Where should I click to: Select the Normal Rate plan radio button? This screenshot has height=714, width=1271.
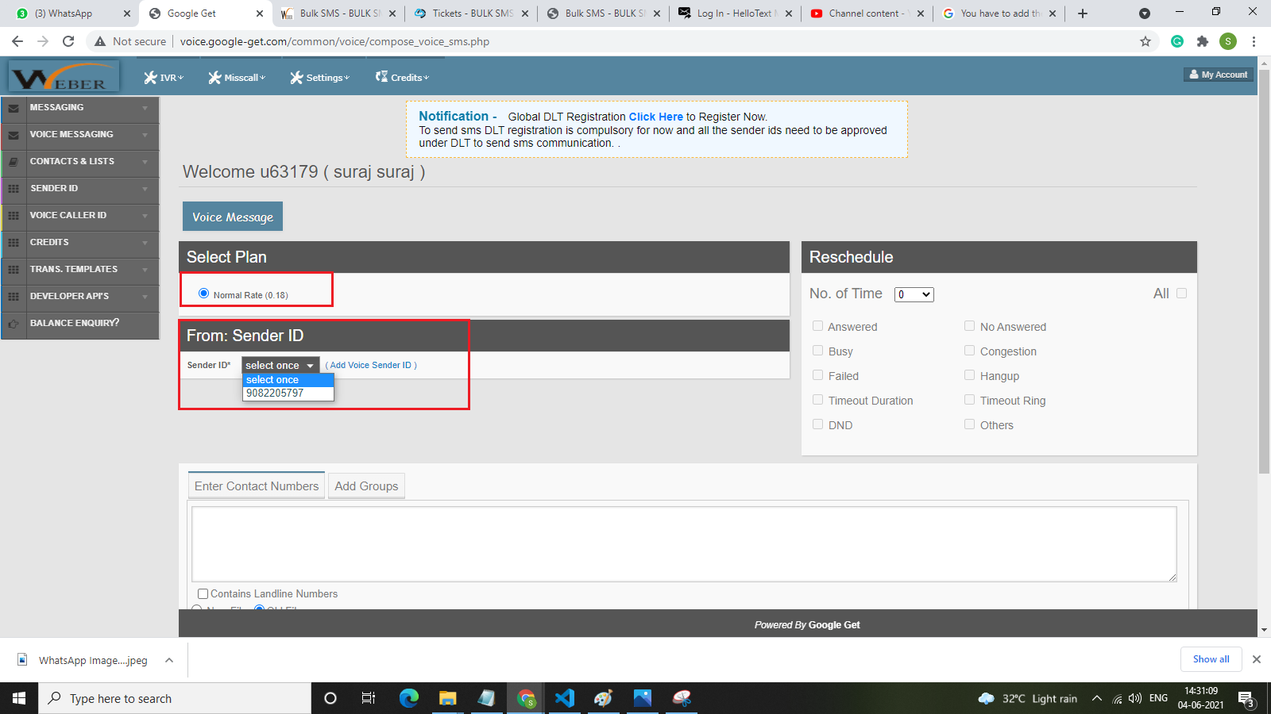coord(204,294)
